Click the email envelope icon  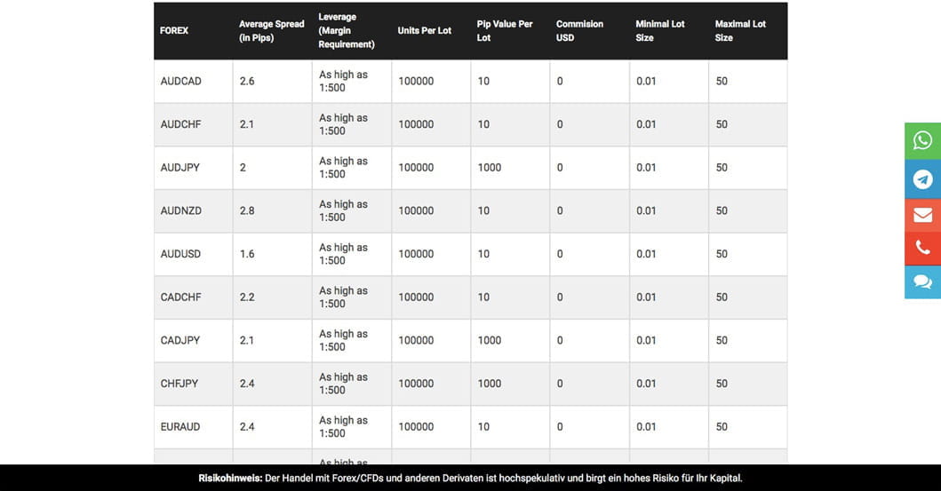click(x=923, y=215)
